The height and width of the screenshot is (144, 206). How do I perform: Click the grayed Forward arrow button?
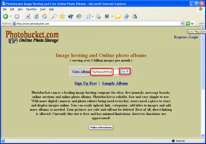coord(17,16)
